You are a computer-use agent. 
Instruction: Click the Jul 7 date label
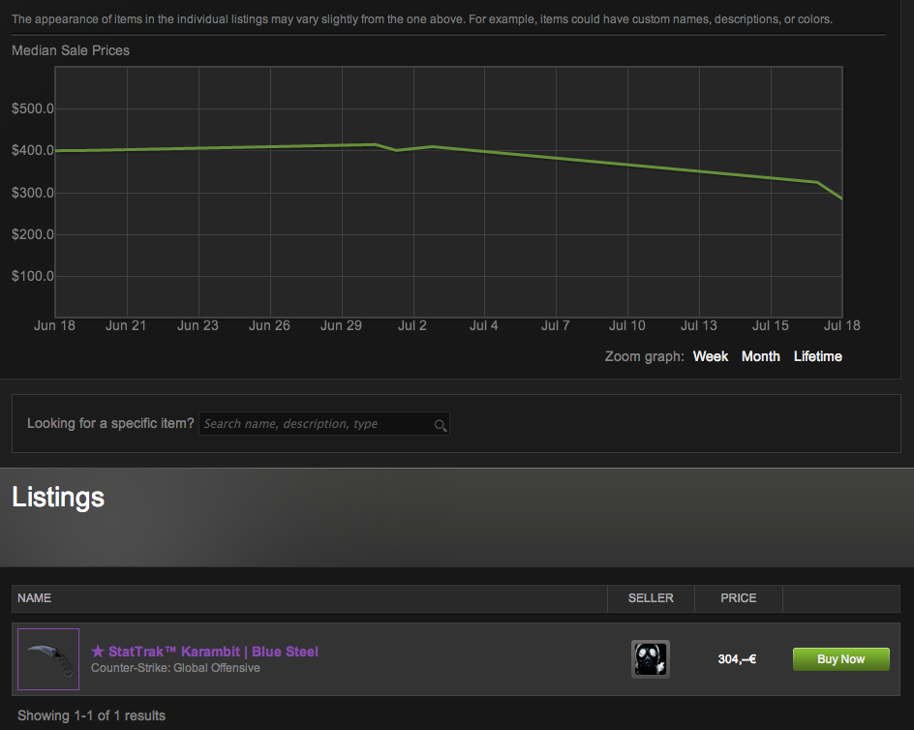coord(555,325)
